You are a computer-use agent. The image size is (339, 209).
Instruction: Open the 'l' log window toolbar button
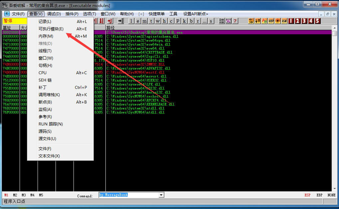[x=131, y=21]
